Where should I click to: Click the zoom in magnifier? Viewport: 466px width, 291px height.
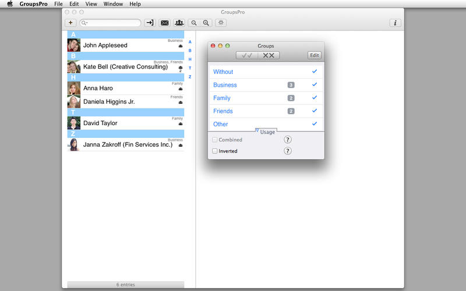pos(206,23)
